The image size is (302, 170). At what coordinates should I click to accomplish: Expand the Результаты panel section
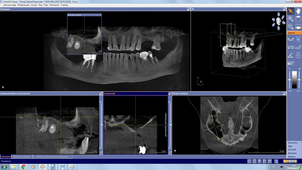coord(294,143)
